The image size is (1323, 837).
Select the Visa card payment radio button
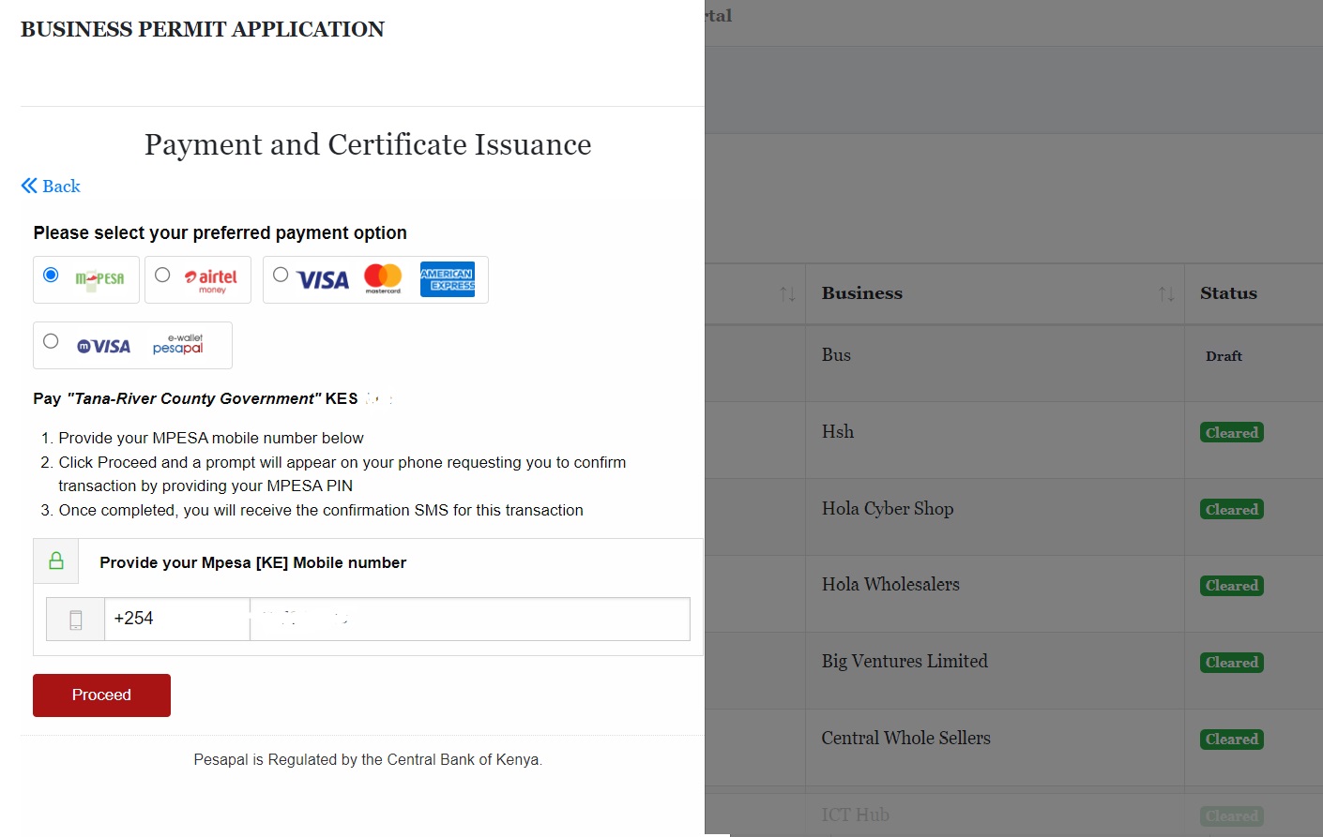tap(281, 275)
